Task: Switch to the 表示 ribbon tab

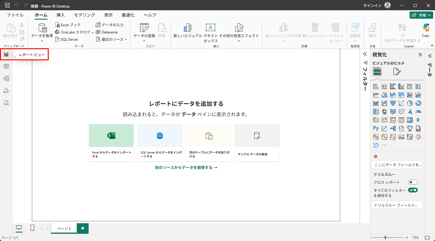Action: coord(109,15)
